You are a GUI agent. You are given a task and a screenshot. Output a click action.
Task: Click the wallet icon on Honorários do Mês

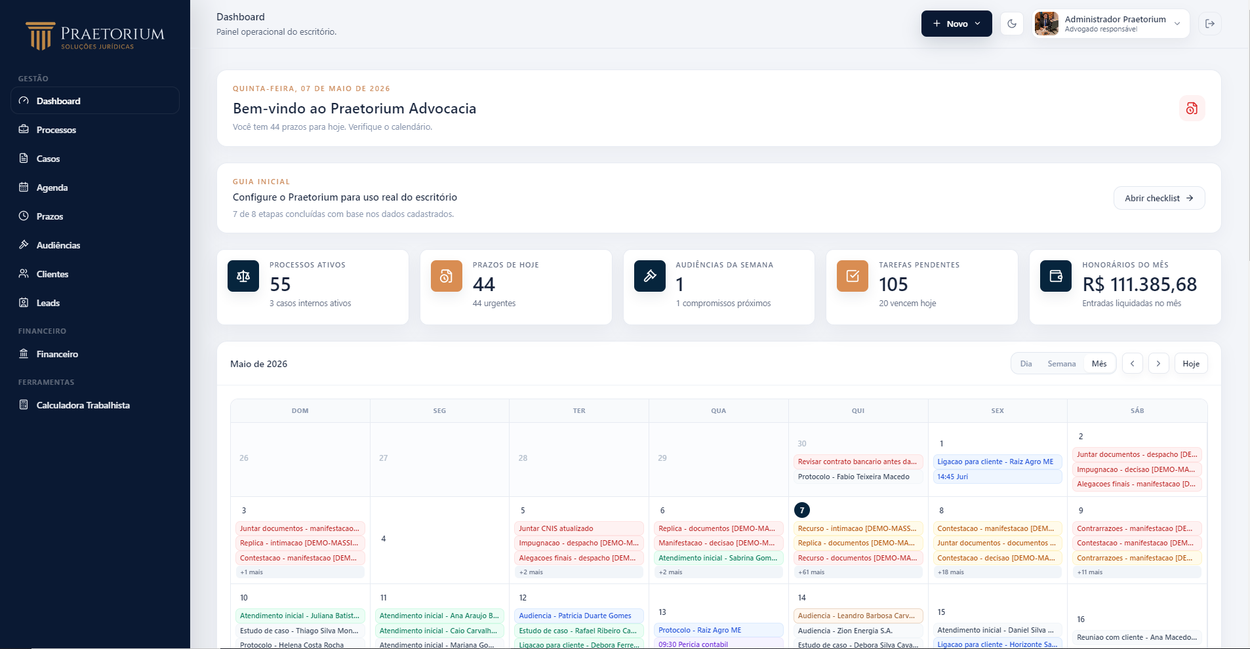1056,276
